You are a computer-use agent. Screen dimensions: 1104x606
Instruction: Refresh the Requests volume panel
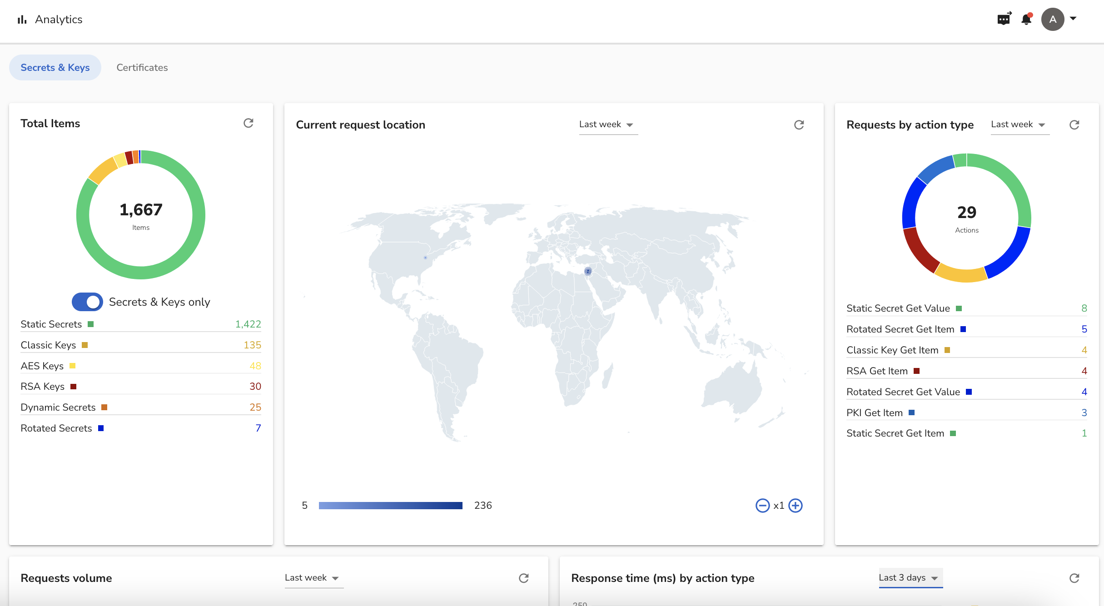(x=523, y=578)
